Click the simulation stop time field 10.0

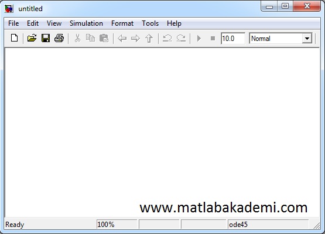click(x=233, y=38)
